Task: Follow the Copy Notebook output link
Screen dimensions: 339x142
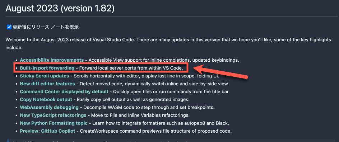Action: click(46, 99)
